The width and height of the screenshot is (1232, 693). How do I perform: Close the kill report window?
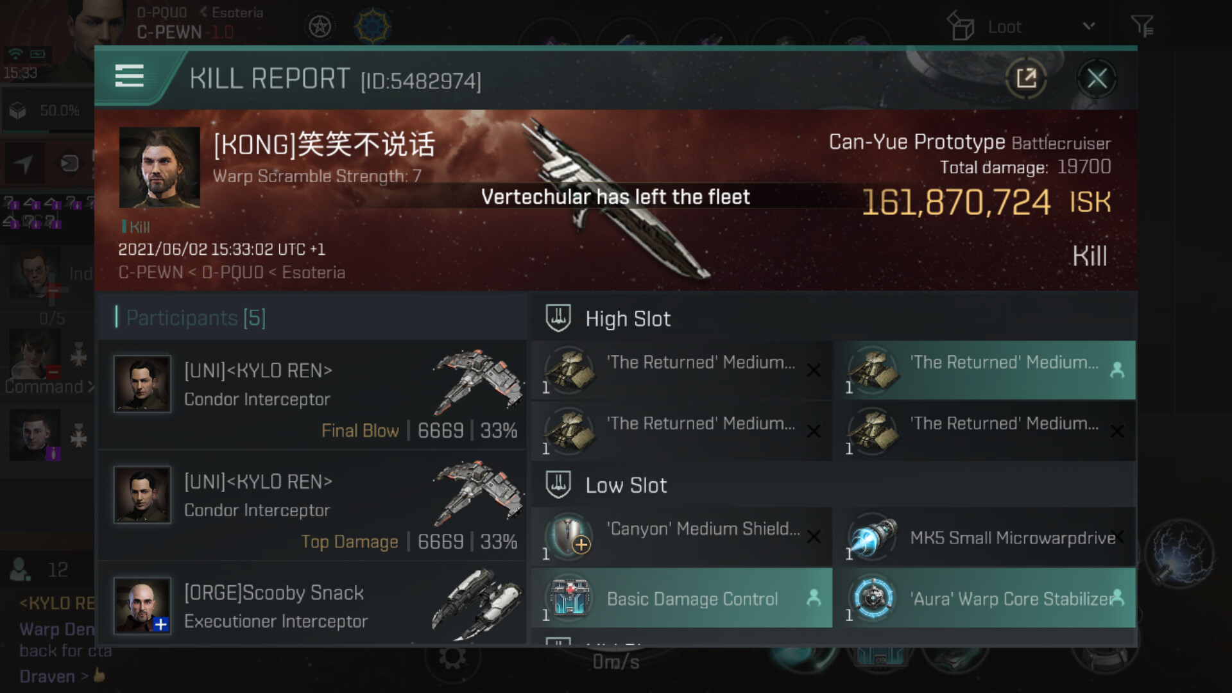pyautogui.click(x=1097, y=79)
